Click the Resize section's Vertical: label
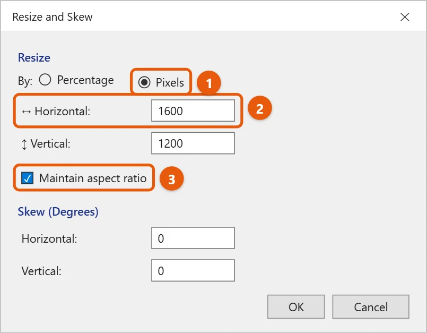Screen dimensions: 427x333 coord(50,144)
